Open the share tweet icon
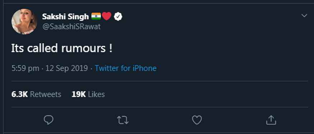This screenshot has height=134, width=314. [271, 120]
